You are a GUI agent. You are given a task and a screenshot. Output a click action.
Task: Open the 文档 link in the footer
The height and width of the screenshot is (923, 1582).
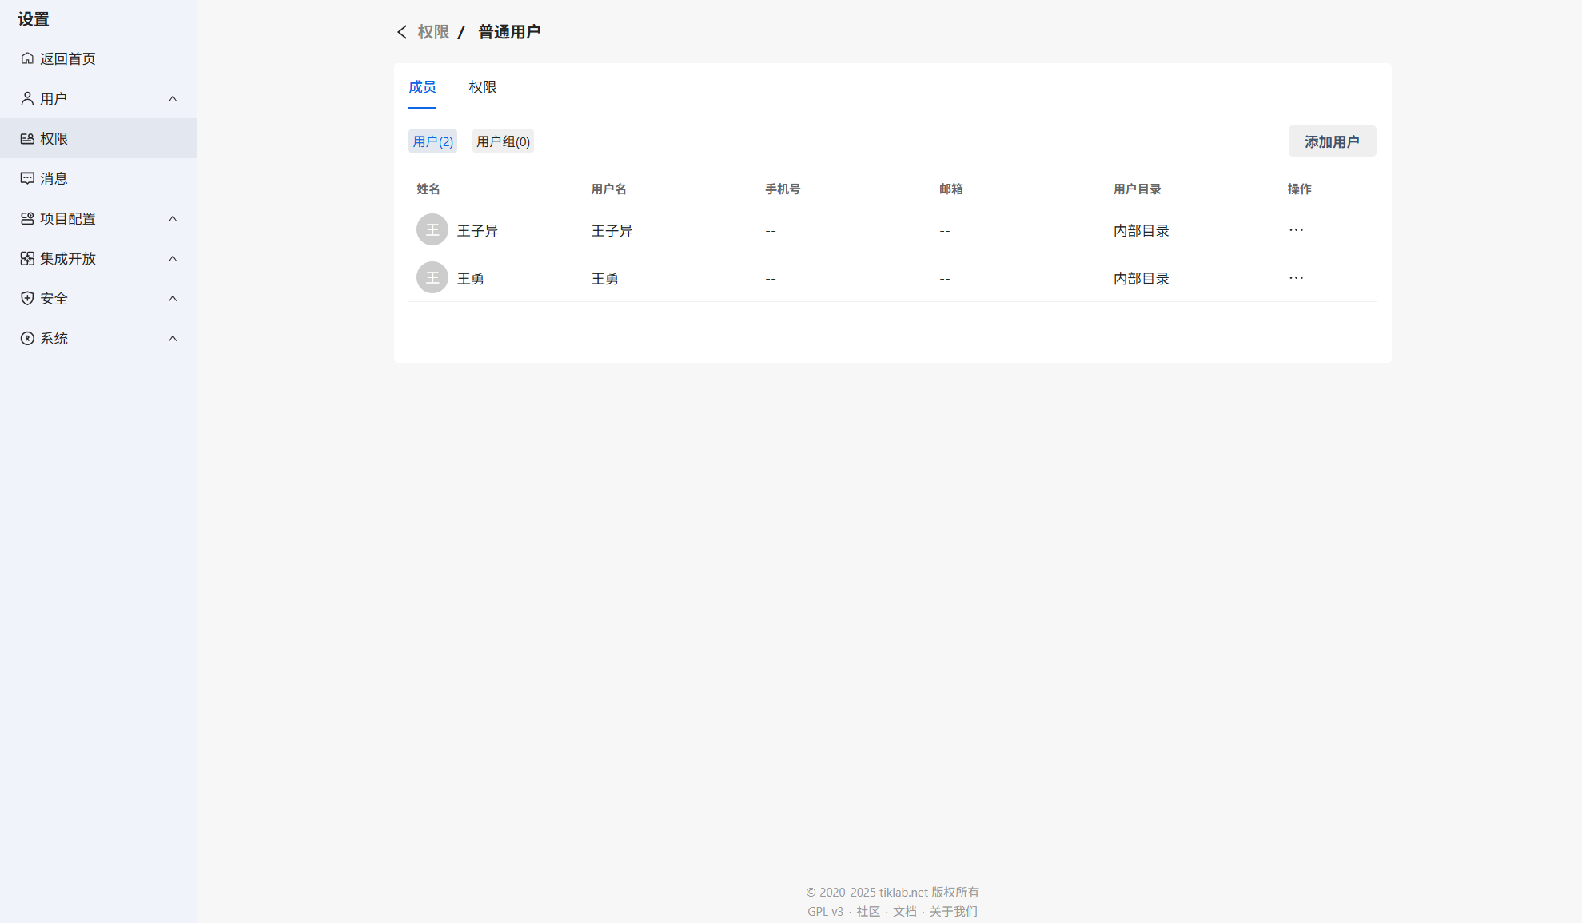click(x=904, y=912)
